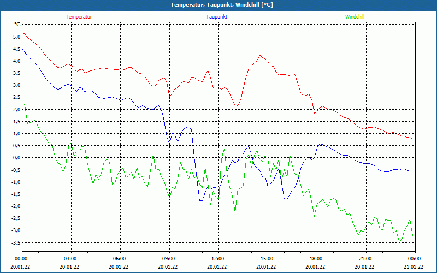The width and height of the screenshot is (437, 273).
Task: Click the red Temperatur legend label
Action: (x=79, y=17)
